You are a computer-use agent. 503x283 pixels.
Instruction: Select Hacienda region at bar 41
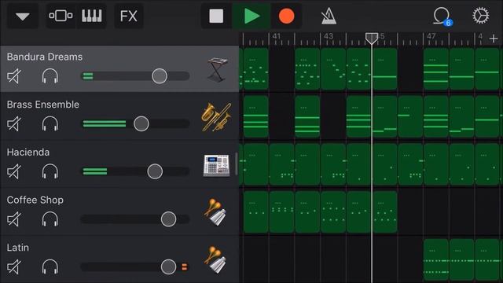[x=281, y=164]
